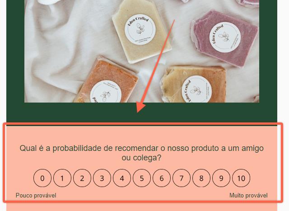Image resolution: width=289 pixels, height=211 pixels.
Task: Select score 6 circle
Action: [x=162, y=178]
